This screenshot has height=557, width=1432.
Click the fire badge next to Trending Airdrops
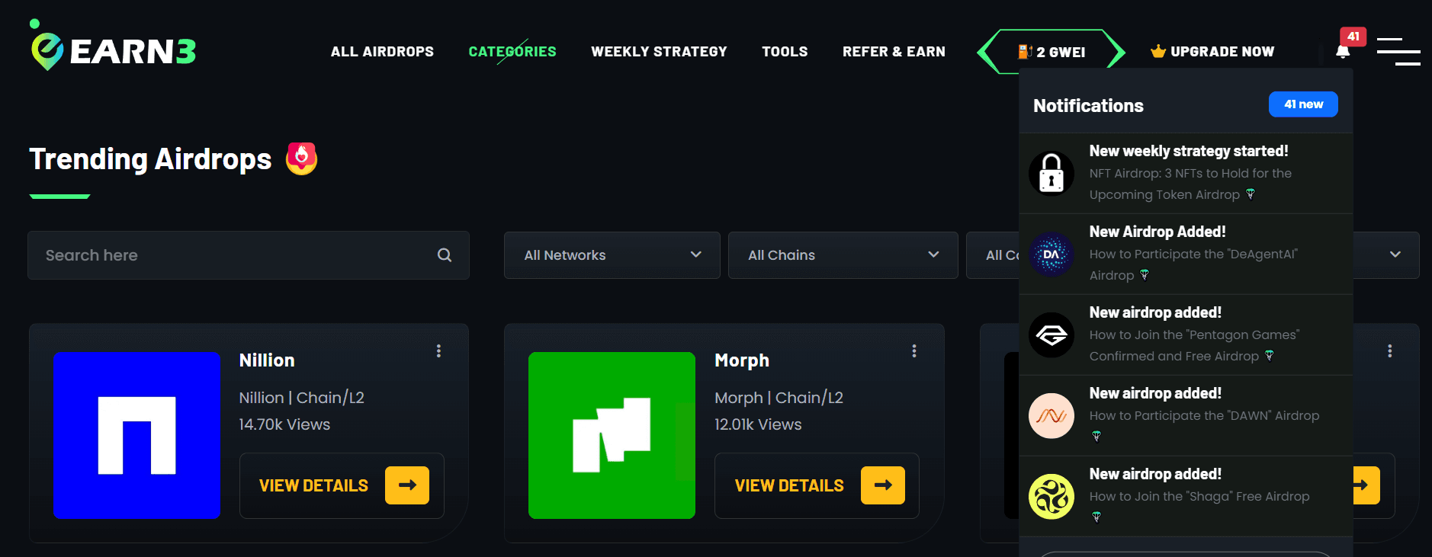point(302,158)
